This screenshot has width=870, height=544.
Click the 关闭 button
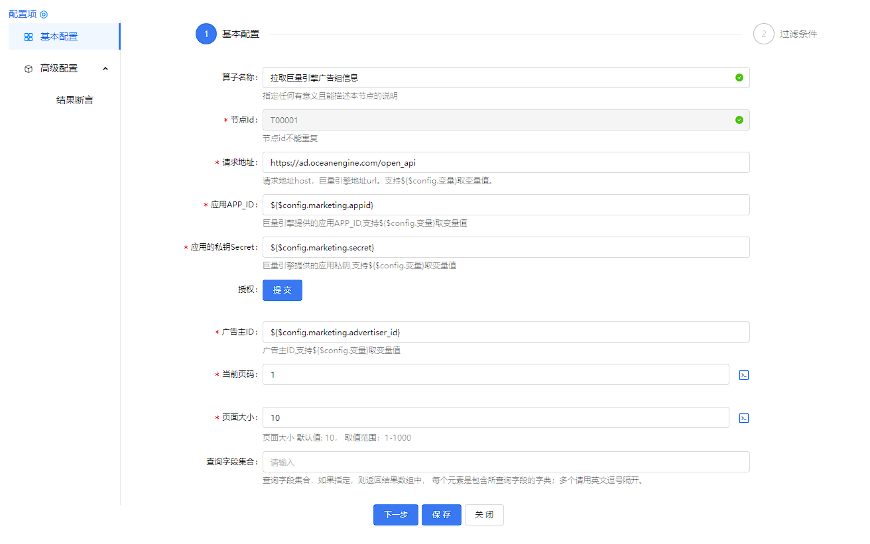[484, 515]
